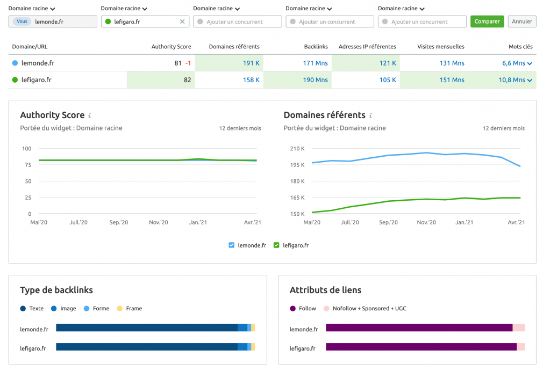
Task: Open the 121 K referring IPs link
Action: (388, 63)
